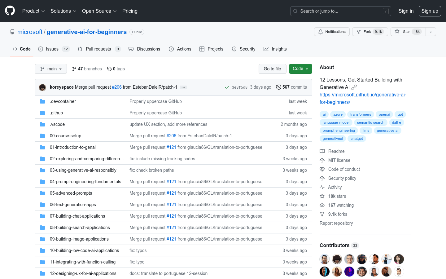View 47 branches
The height and width of the screenshot is (279, 446).
(87, 69)
